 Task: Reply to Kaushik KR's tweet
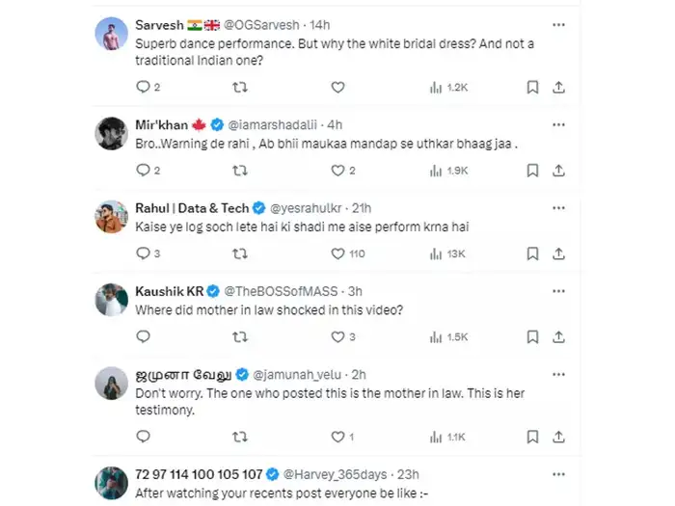tap(144, 337)
